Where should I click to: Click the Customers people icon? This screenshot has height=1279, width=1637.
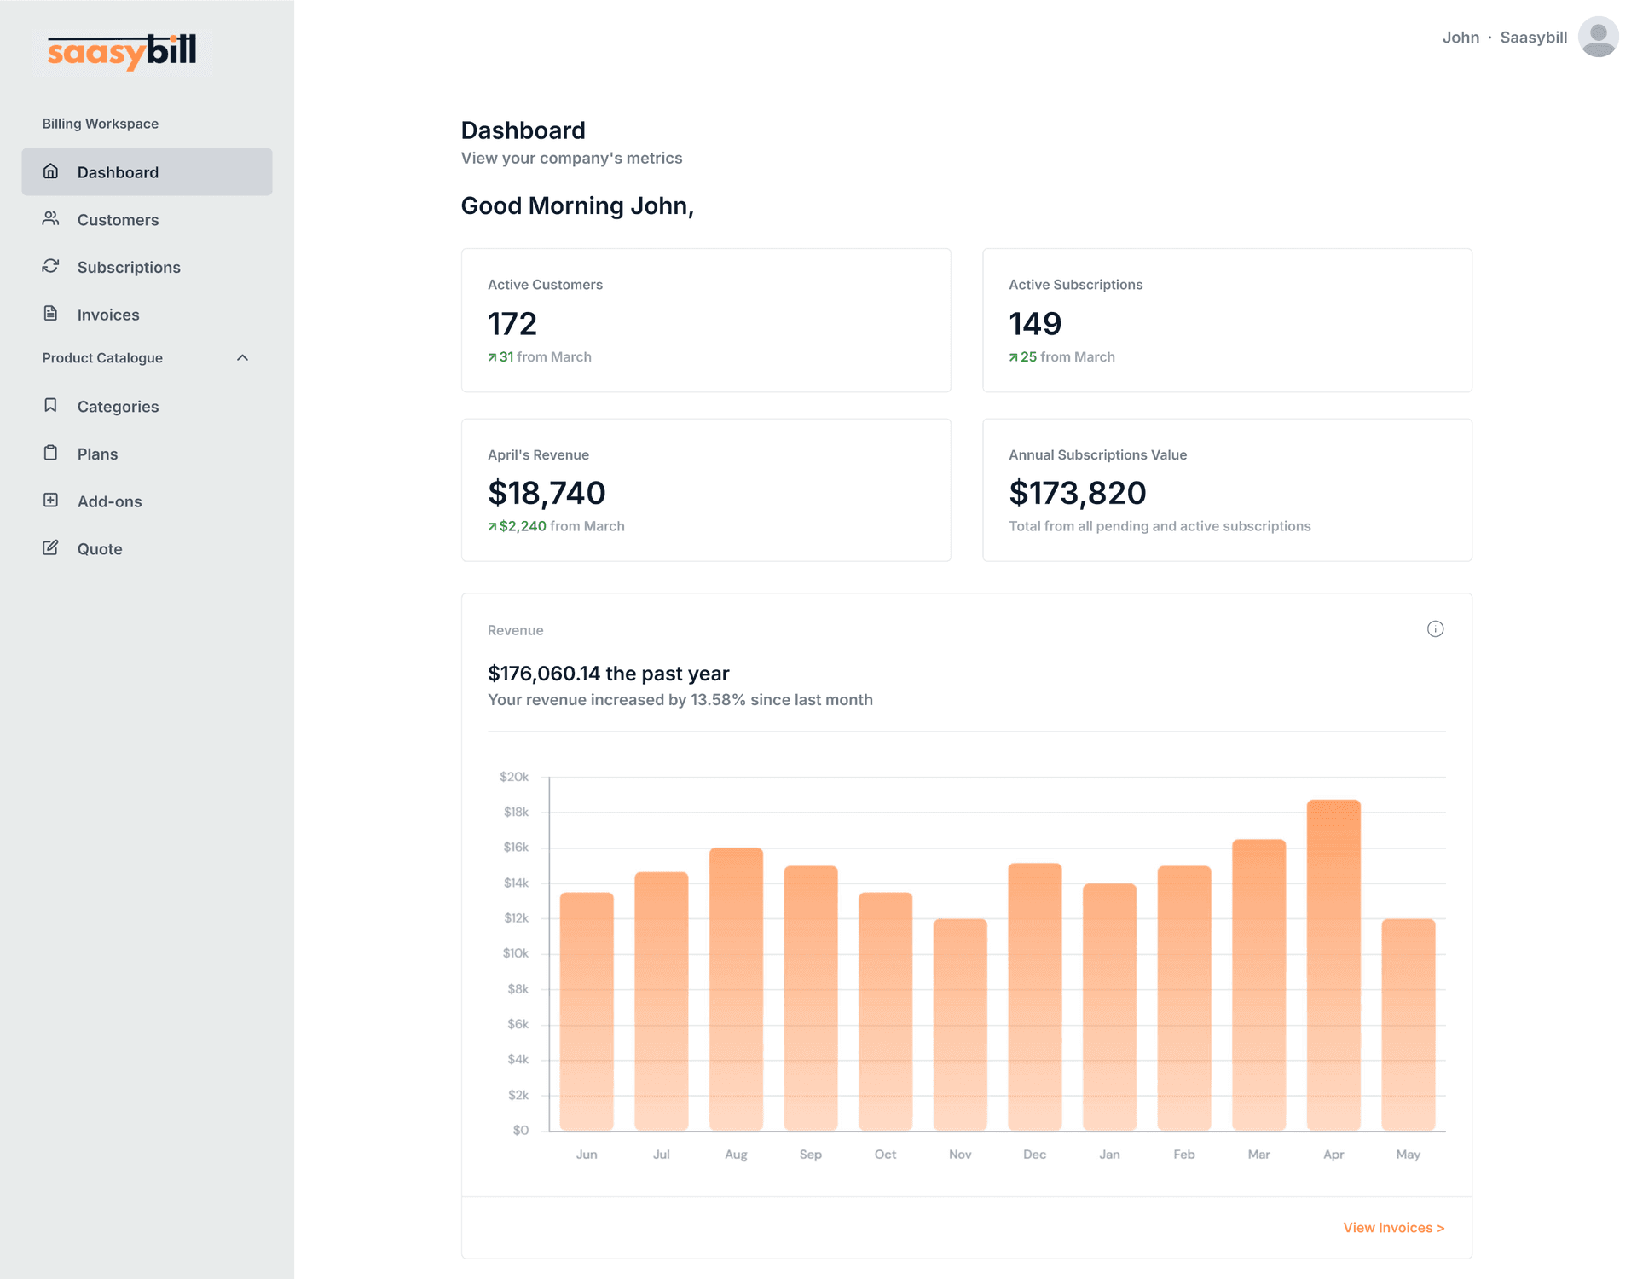(x=50, y=219)
